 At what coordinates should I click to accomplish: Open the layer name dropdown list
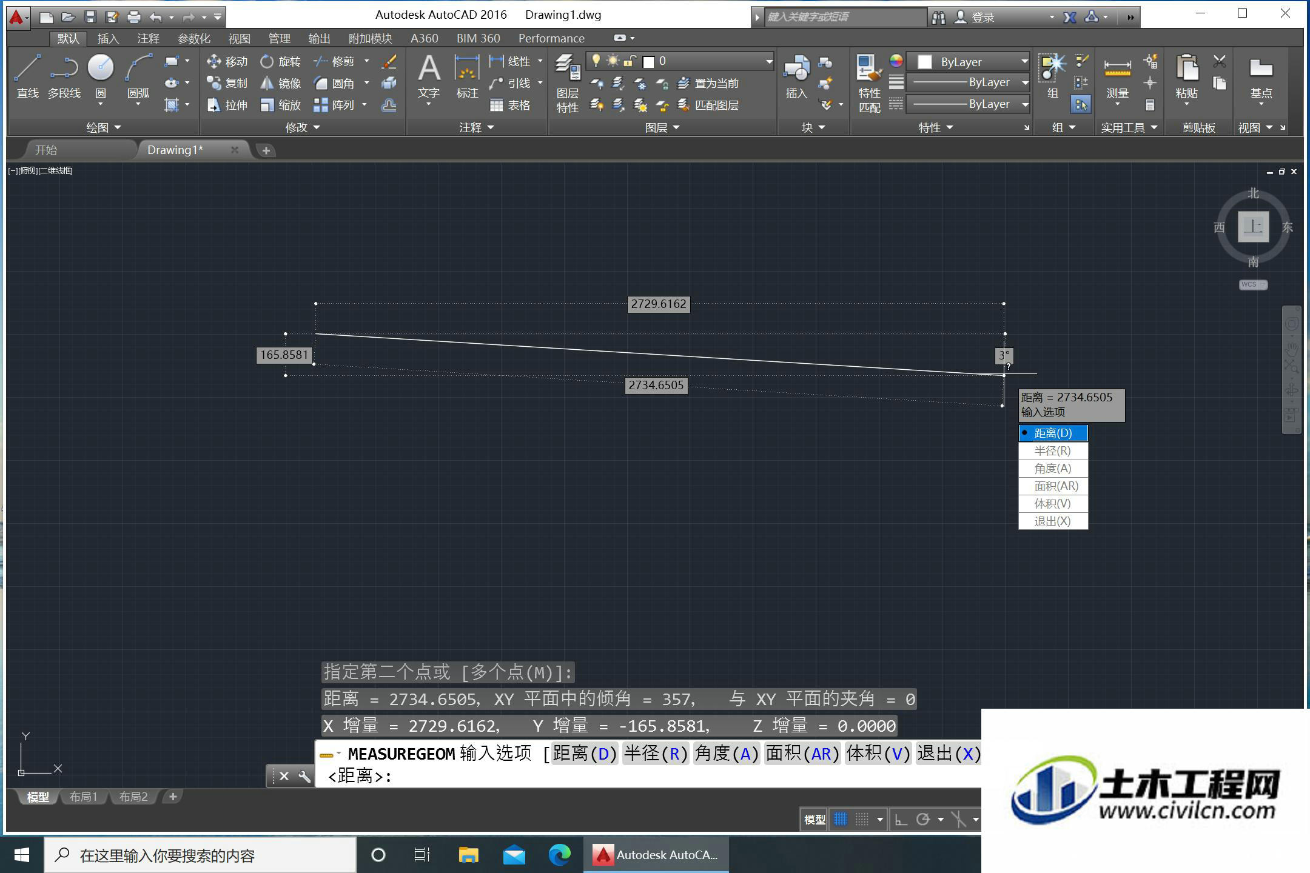769,61
